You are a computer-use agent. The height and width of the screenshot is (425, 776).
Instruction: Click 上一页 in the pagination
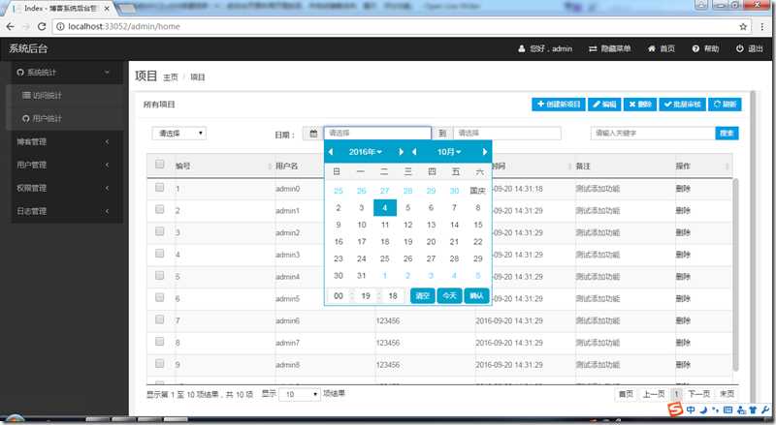653,394
